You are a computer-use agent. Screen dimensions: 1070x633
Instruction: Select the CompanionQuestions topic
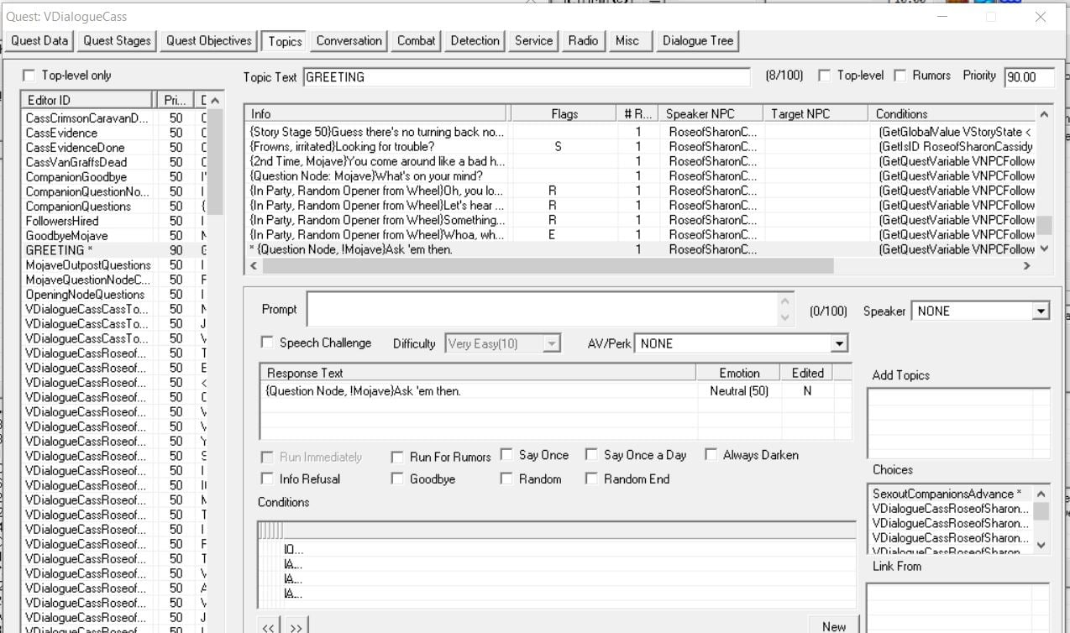78,207
